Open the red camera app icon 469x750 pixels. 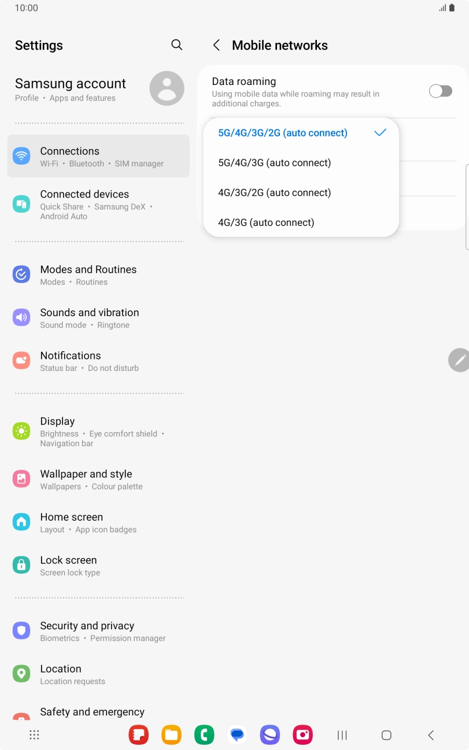(302, 735)
